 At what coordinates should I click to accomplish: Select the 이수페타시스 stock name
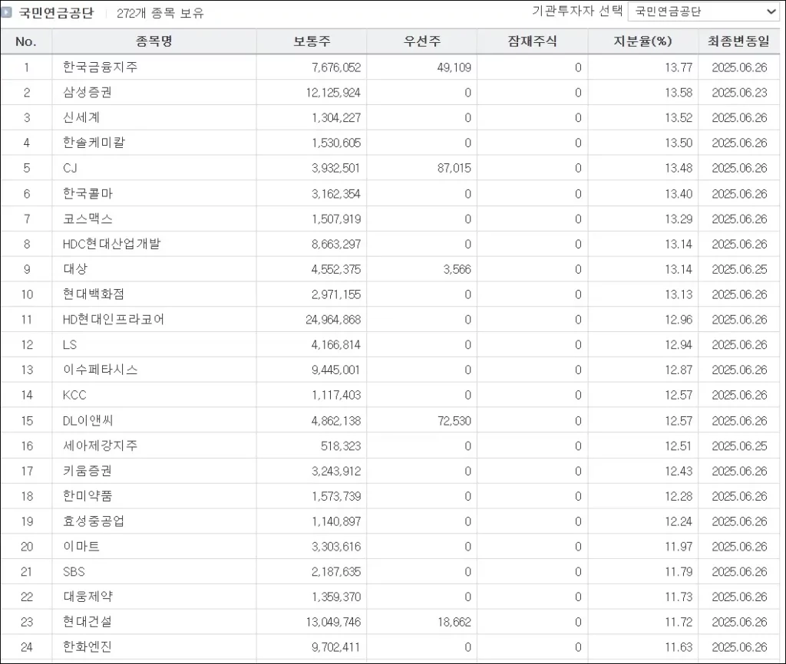(x=100, y=370)
